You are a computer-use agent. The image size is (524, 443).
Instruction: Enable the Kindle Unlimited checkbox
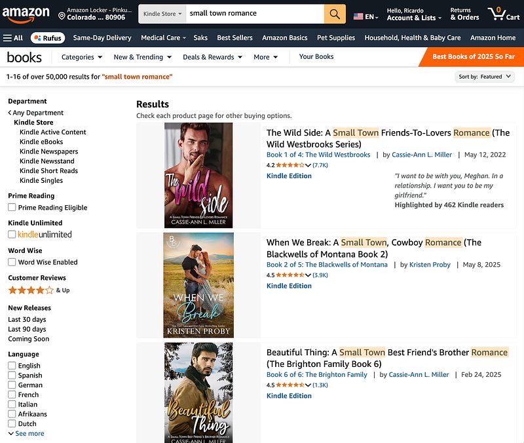point(12,235)
